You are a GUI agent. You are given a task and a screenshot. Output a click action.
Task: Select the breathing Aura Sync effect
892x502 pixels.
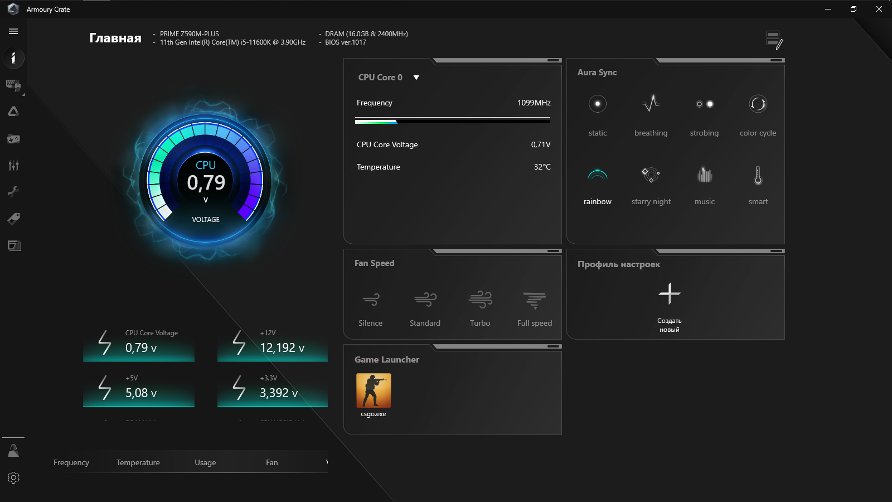tap(651, 115)
